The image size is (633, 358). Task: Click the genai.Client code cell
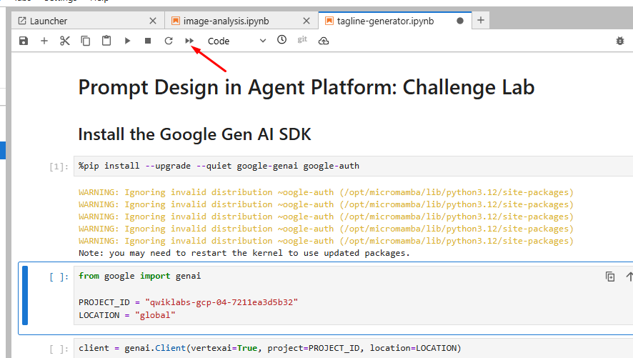pos(353,348)
